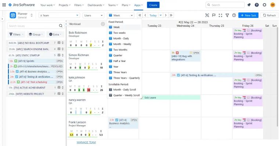Jump to first period double-left arrows
Image resolution: width=279 pixels, height=146 pixels.
tap(140, 15)
